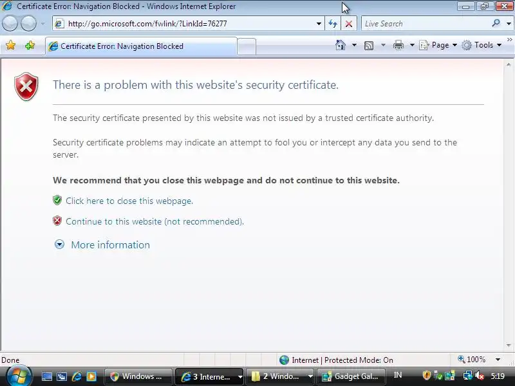Open a new blank tab
This screenshot has height=386, width=515.
point(247,46)
